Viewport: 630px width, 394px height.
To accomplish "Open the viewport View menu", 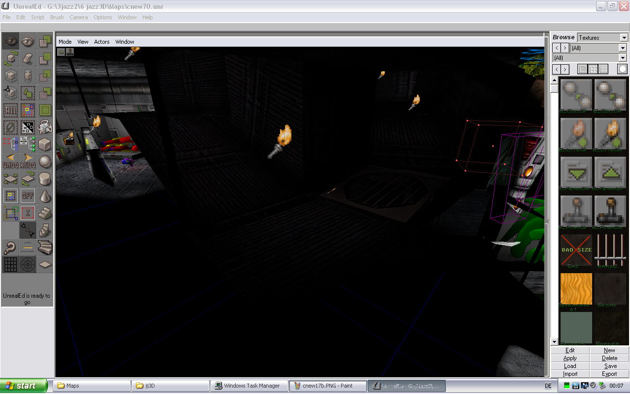I will [83, 42].
